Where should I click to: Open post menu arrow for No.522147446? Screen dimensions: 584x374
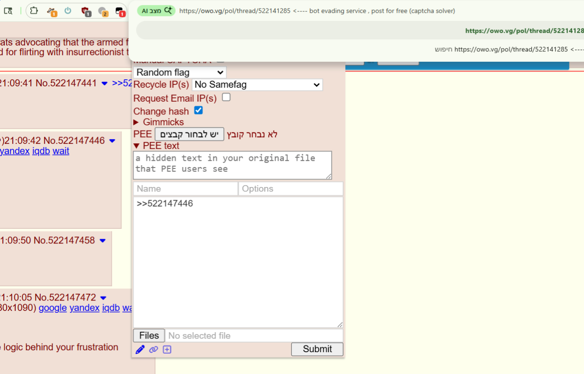tap(112, 141)
